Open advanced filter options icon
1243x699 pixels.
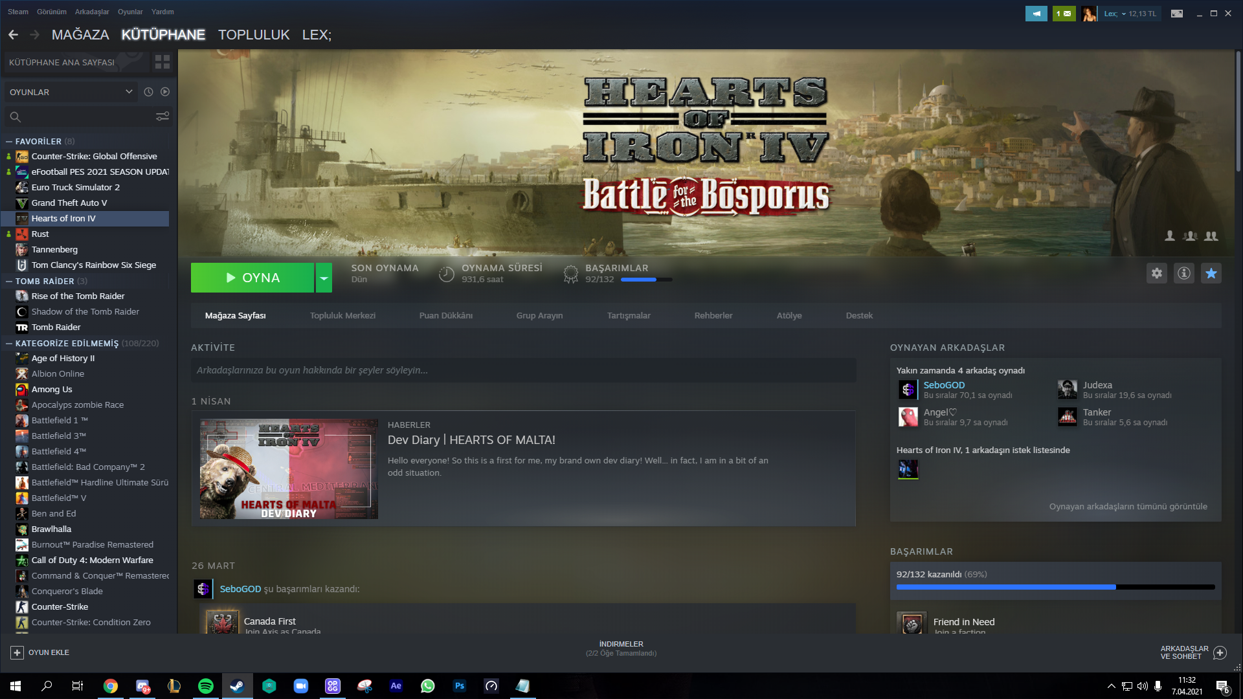(x=162, y=116)
